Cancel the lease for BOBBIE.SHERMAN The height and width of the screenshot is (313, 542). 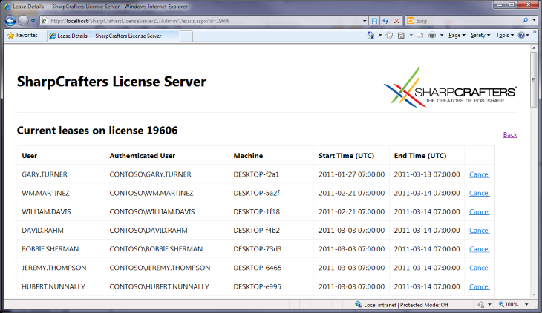479,249
